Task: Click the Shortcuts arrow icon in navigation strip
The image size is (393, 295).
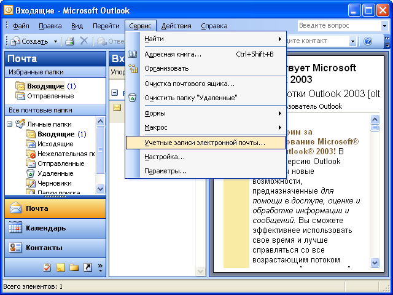Action: tap(88, 267)
